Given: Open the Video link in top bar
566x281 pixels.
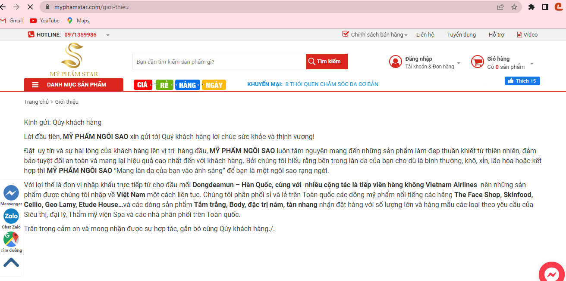Looking at the screenshot, I should tap(527, 34).
